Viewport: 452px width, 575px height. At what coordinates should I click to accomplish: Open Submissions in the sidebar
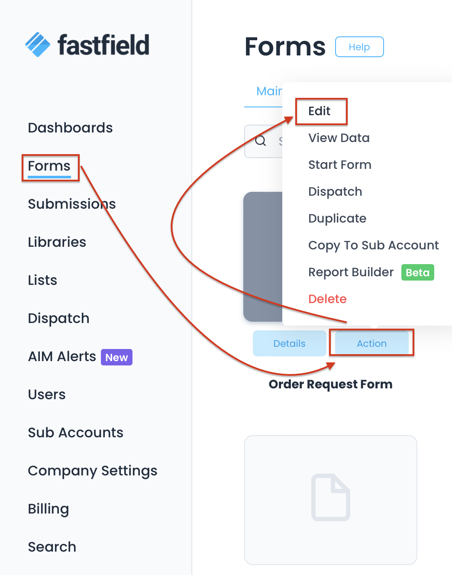pyautogui.click(x=72, y=204)
